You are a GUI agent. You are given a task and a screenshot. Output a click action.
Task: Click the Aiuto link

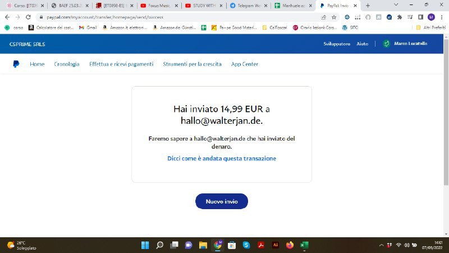(362, 44)
